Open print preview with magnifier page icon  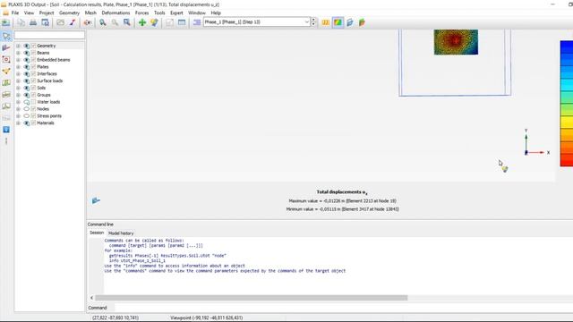[46, 22]
